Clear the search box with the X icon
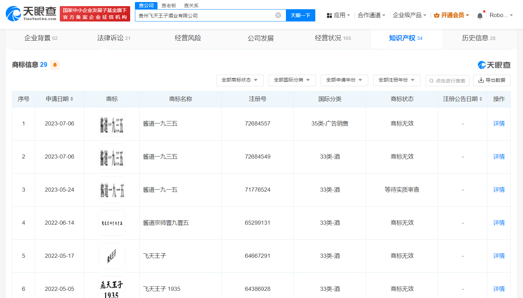523x298 pixels. (278, 15)
